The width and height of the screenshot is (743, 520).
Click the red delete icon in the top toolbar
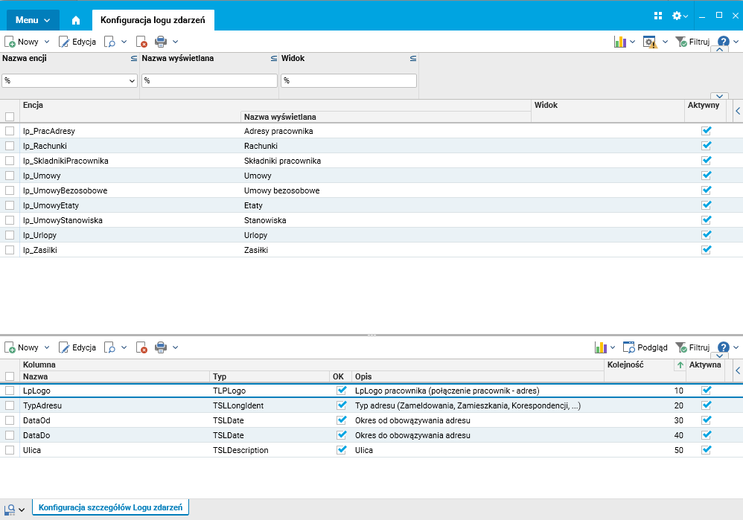tap(141, 42)
